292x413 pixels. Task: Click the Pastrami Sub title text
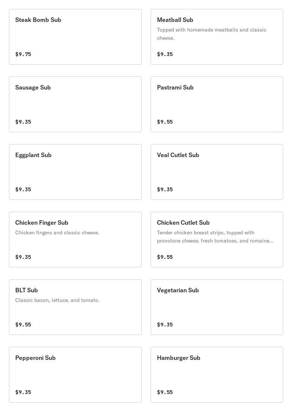click(x=175, y=87)
